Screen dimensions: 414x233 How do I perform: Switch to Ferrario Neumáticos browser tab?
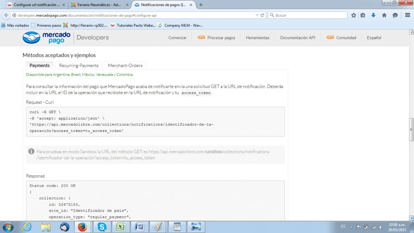[99, 5]
